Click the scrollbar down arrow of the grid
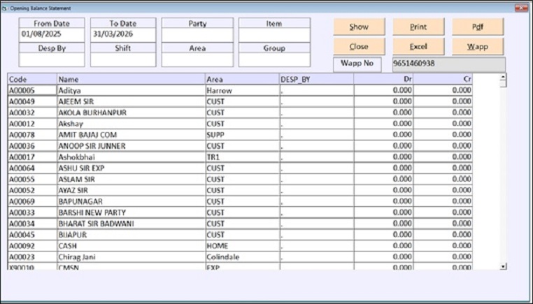The height and width of the screenshot is (304, 533). click(x=503, y=266)
